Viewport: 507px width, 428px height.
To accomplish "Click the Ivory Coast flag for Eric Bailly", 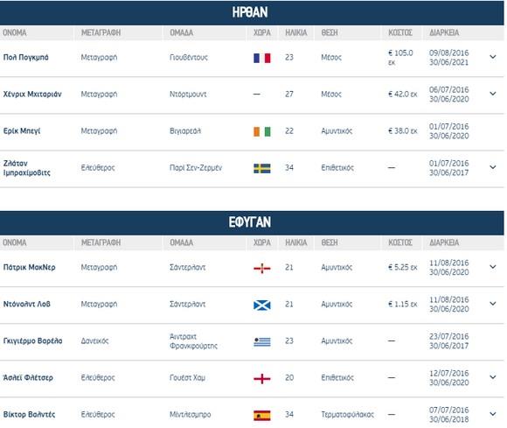I will 262,131.
